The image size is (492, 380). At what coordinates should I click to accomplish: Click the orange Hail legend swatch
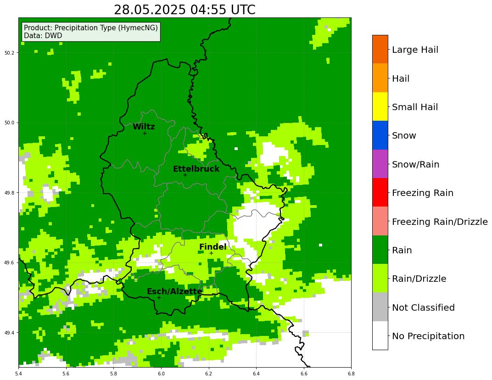coord(380,78)
